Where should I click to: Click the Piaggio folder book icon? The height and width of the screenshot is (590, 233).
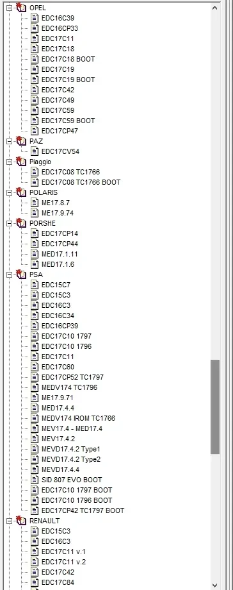[21, 162]
